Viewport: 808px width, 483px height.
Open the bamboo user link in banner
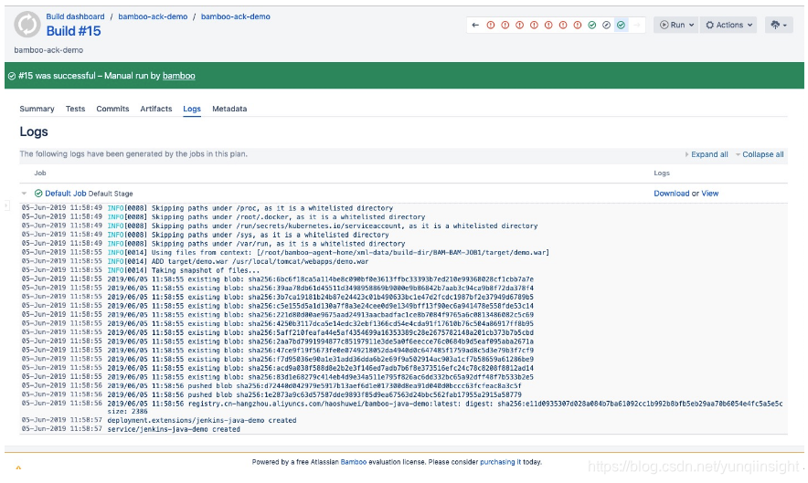179,76
